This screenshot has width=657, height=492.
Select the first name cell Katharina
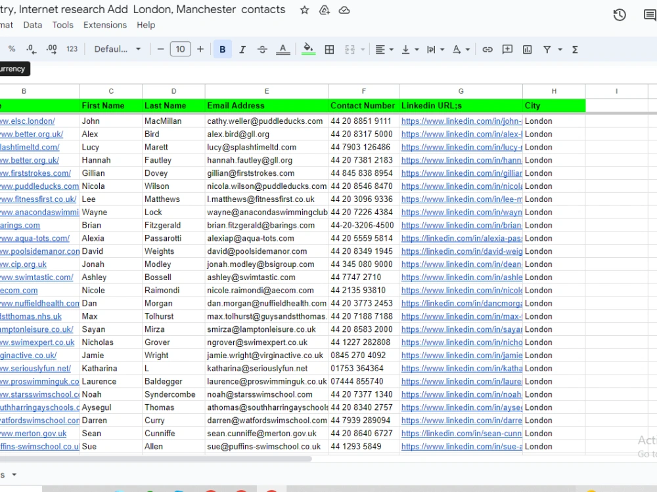111,368
